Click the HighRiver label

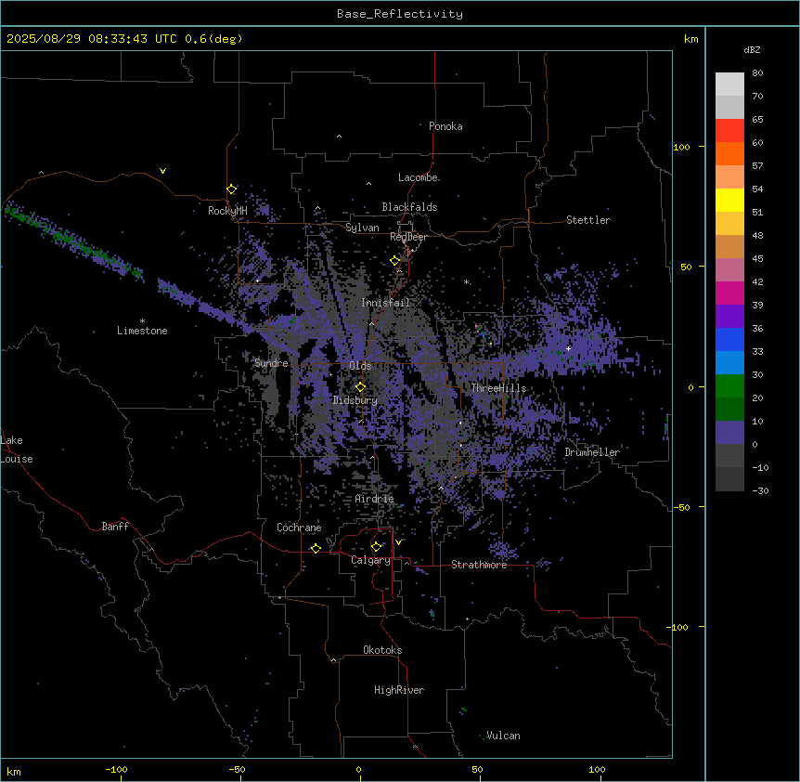(x=399, y=690)
